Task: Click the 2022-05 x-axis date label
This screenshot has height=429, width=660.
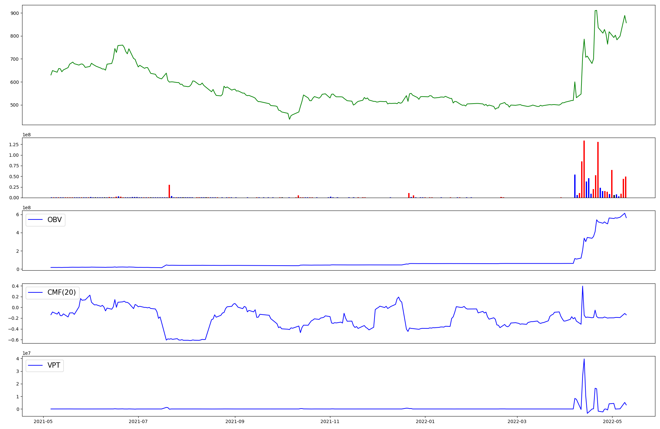Action: (612, 421)
